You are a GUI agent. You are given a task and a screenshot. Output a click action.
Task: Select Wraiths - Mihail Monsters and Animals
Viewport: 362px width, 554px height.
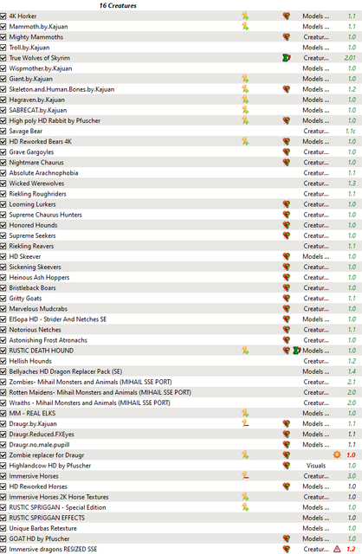coord(89,403)
